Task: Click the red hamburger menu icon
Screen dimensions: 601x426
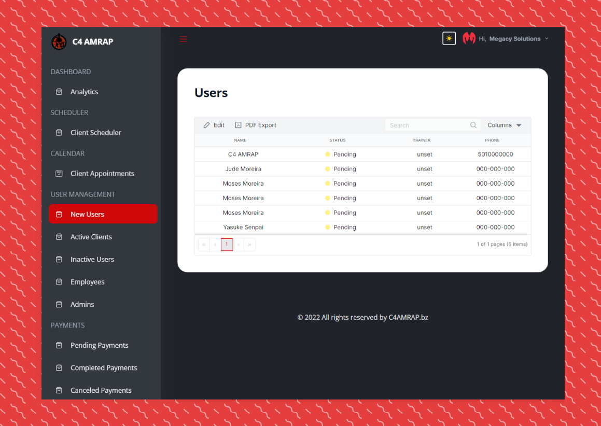Action: [x=183, y=39]
